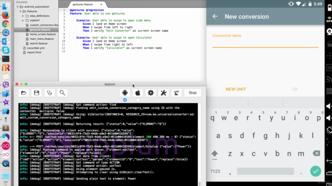The height and width of the screenshot is (186, 332).
Task: Open Outlook from the dock
Action: point(6,41)
